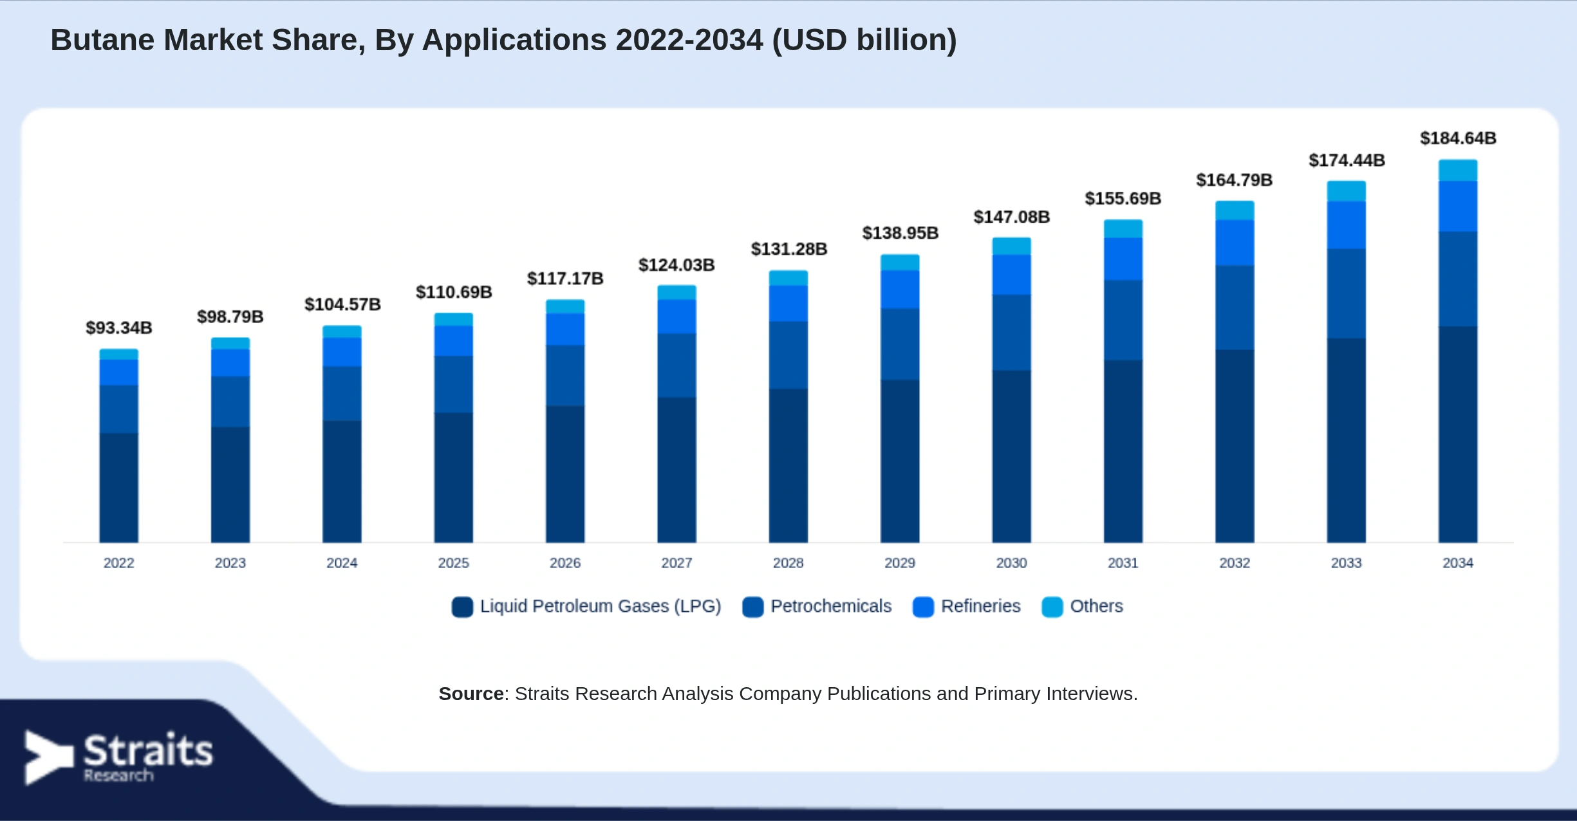Click the $138.95B value label
Viewport: 1577px width, 821px height.
pos(900,233)
